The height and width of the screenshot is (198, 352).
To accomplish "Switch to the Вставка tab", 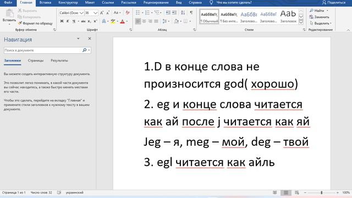I will [45, 2].
